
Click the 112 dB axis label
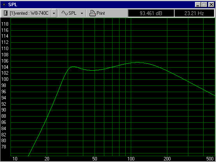[x=5, y=42]
